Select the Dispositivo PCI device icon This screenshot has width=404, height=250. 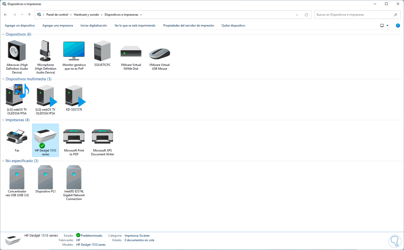tap(45, 177)
